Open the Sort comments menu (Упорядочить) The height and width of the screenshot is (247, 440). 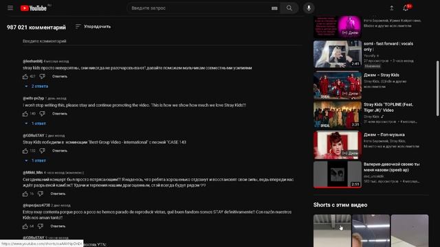[93, 27]
